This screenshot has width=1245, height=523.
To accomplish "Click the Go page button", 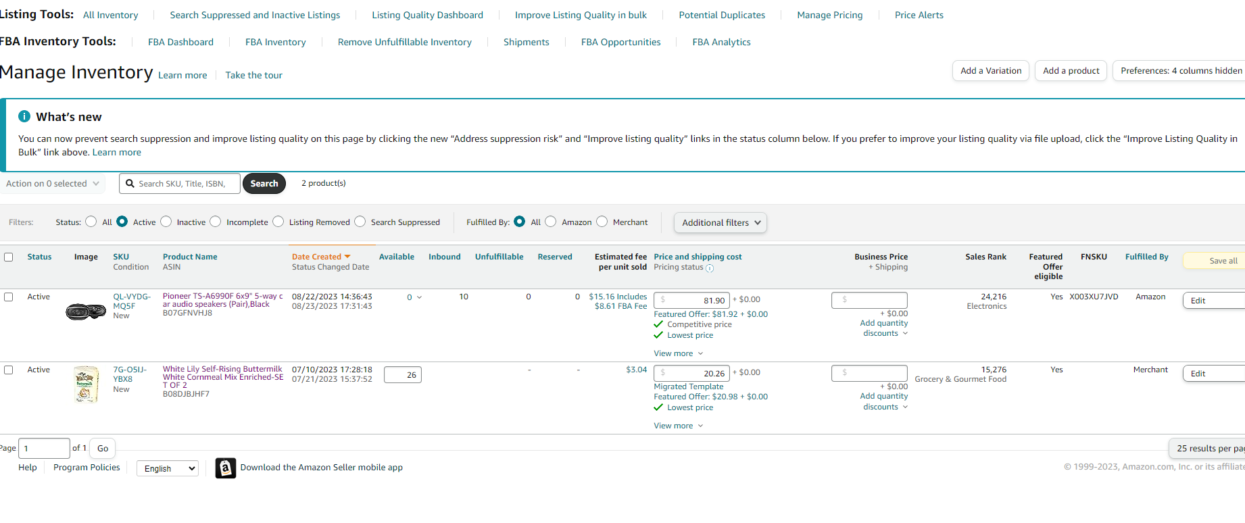I will click(103, 448).
